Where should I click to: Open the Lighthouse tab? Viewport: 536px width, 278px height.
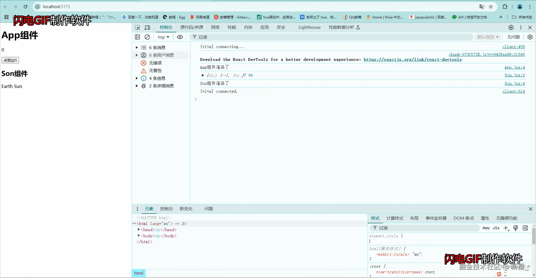310,27
